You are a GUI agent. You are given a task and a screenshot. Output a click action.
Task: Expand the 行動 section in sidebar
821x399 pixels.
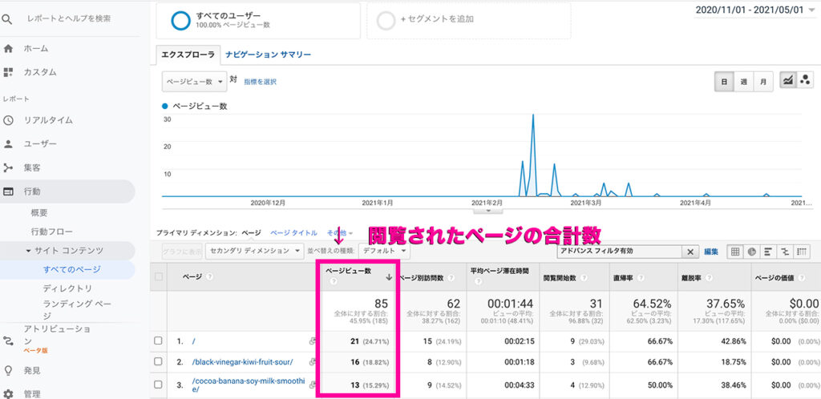point(67,191)
